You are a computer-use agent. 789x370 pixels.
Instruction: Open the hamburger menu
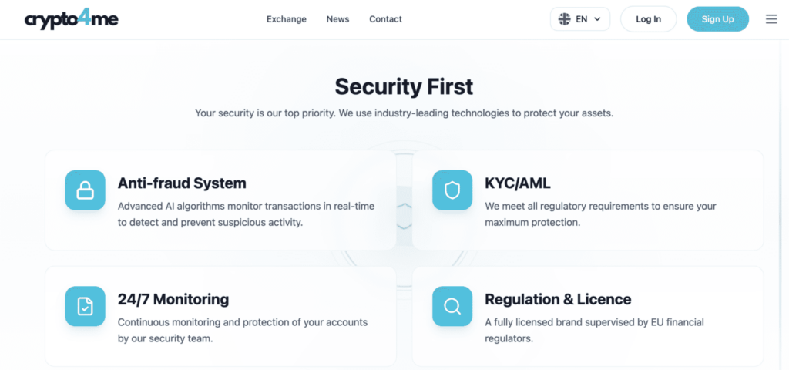[x=771, y=19]
